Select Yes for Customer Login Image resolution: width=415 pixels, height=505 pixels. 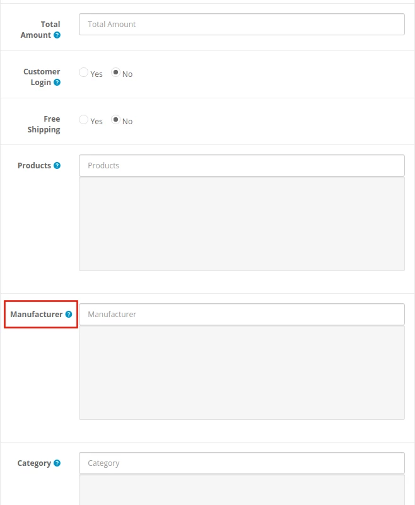click(83, 73)
